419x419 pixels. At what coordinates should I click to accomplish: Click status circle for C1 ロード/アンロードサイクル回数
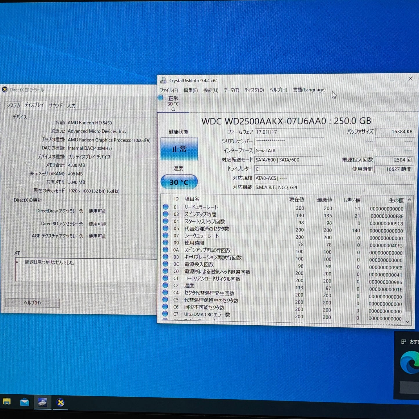166,278
